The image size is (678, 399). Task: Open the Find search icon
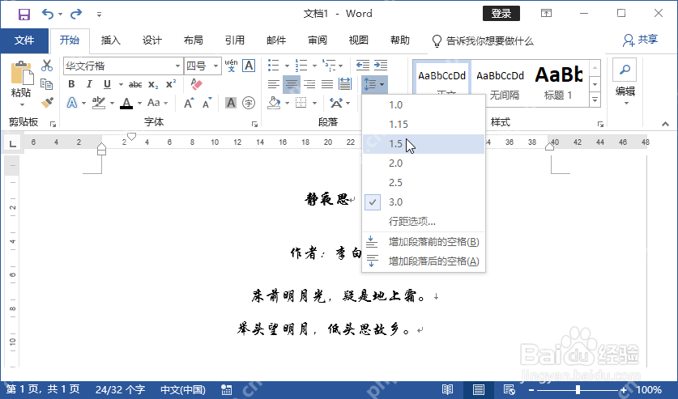[625, 70]
